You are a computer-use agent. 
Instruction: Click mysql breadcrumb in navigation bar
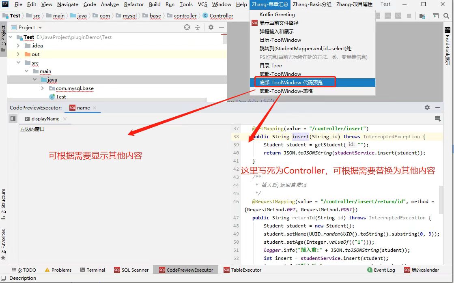126,16
